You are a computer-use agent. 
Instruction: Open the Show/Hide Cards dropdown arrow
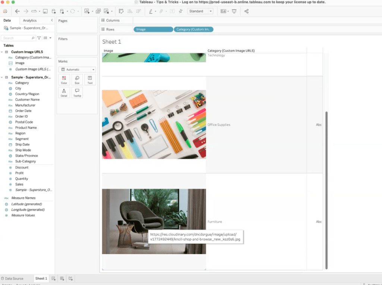pyautogui.click(x=228, y=12)
